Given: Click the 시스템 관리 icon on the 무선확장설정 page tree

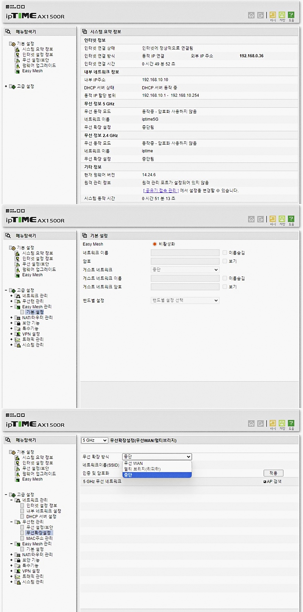Looking at the screenshot, I should coord(17,582).
